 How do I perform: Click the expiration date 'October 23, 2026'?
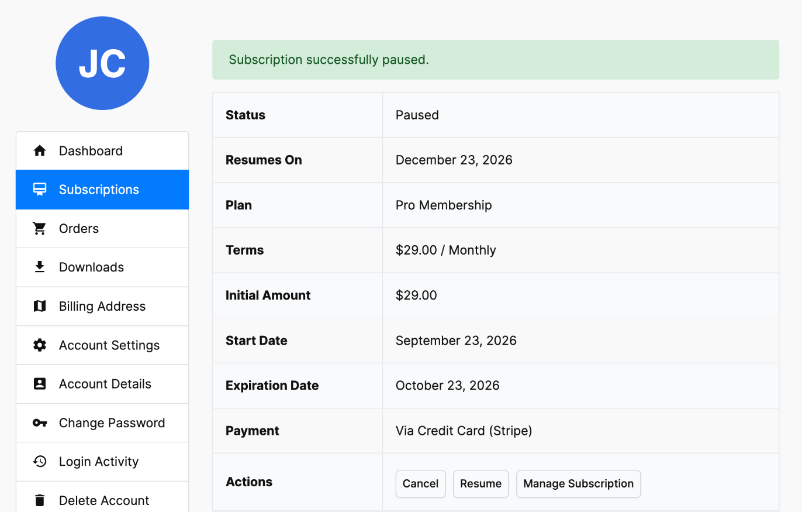point(448,386)
